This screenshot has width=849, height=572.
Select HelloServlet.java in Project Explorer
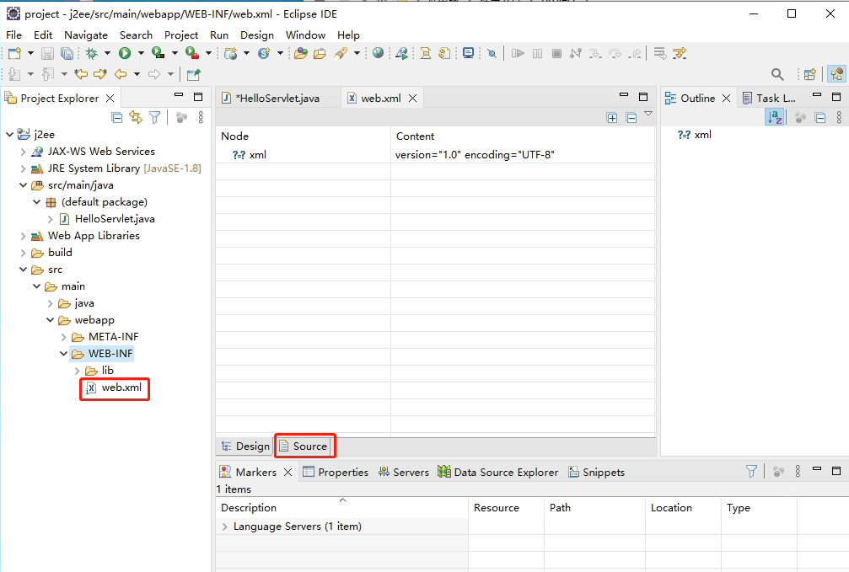pyautogui.click(x=108, y=219)
